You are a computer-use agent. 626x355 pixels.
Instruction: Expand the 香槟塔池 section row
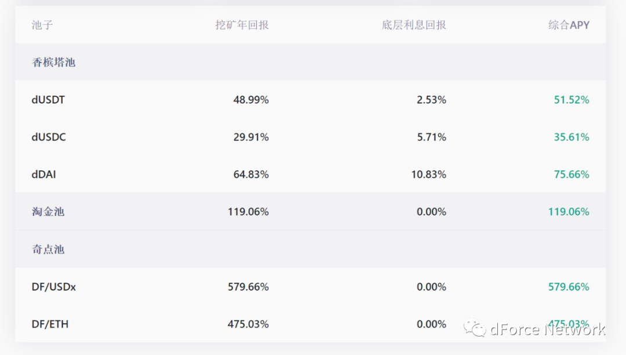pos(310,62)
